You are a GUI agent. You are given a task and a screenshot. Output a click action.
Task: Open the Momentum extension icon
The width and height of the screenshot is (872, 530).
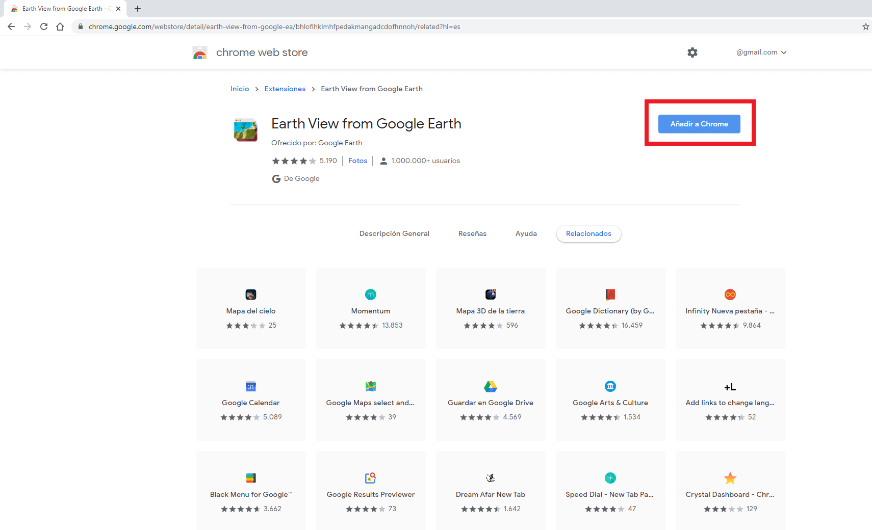pos(371,295)
